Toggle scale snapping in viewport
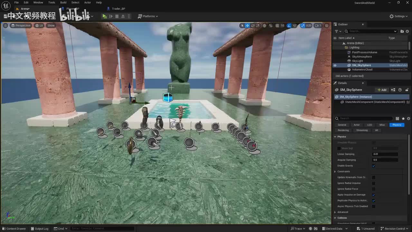 (303, 25)
